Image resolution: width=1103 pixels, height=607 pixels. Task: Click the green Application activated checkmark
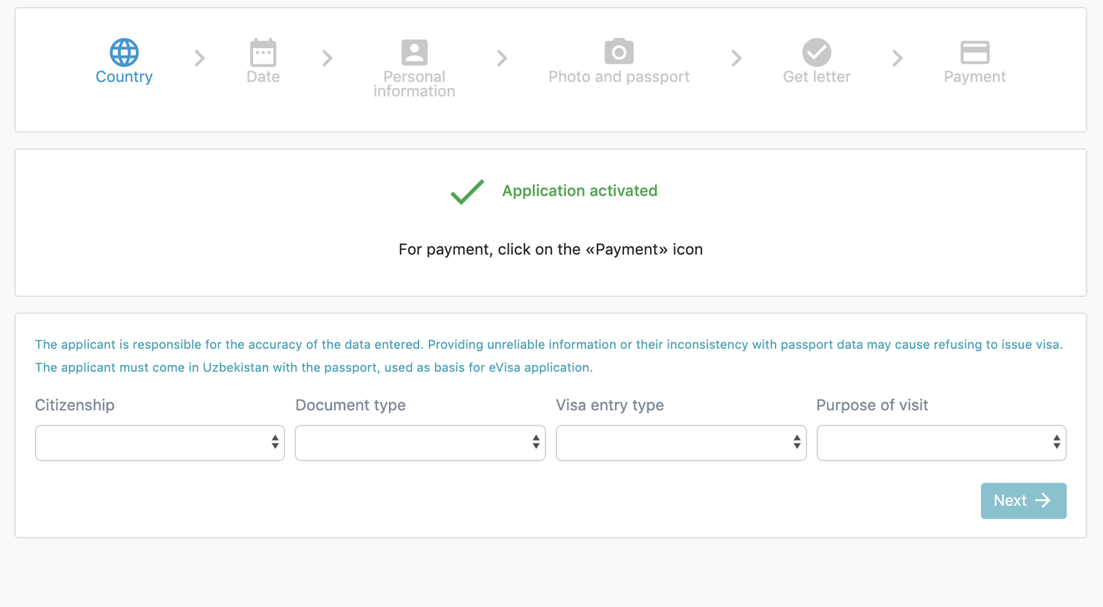pyautogui.click(x=467, y=192)
